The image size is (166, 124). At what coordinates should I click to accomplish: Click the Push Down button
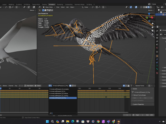click(29, 86)
